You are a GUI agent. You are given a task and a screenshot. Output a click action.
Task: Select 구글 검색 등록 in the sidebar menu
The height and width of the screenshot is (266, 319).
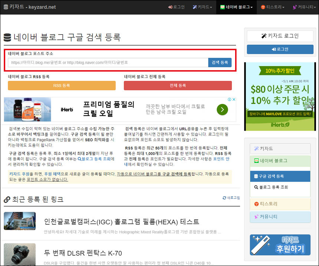pyautogui.click(x=280, y=176)
